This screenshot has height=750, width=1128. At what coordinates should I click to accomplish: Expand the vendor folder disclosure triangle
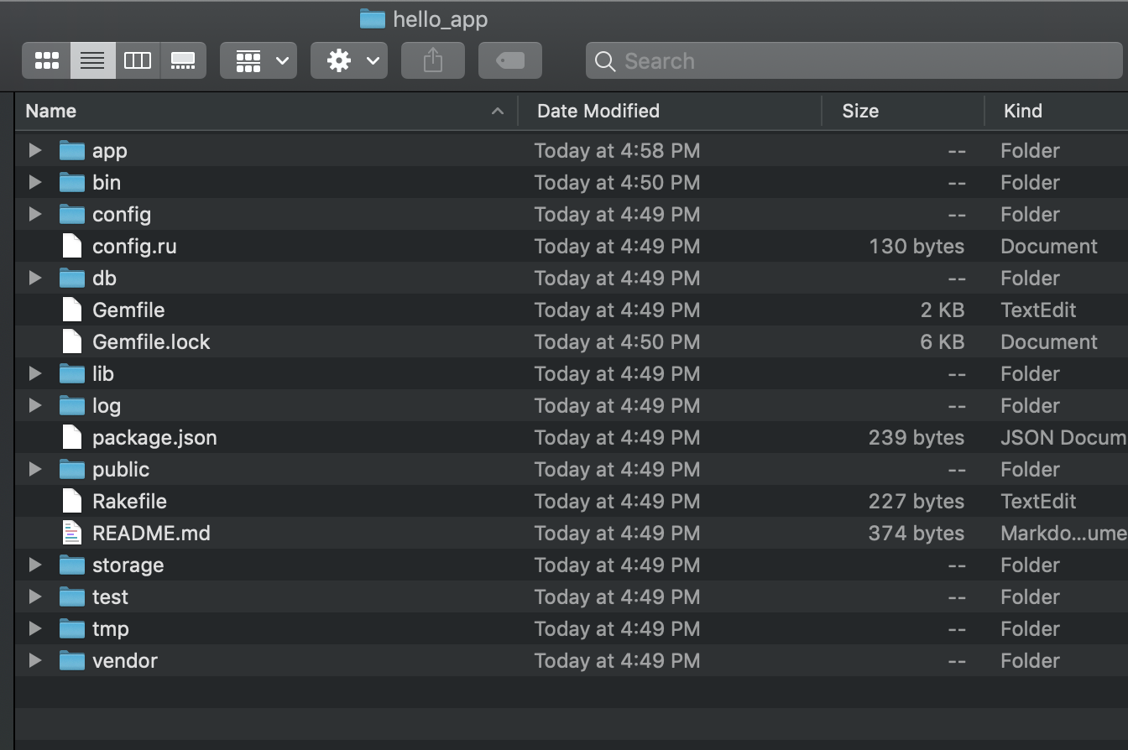click(x=35, y=660)
